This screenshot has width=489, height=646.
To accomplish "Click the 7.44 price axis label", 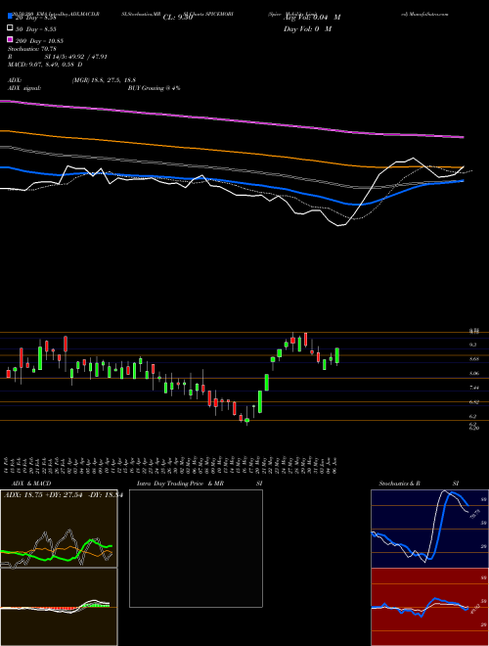I will tap(474, 388).
